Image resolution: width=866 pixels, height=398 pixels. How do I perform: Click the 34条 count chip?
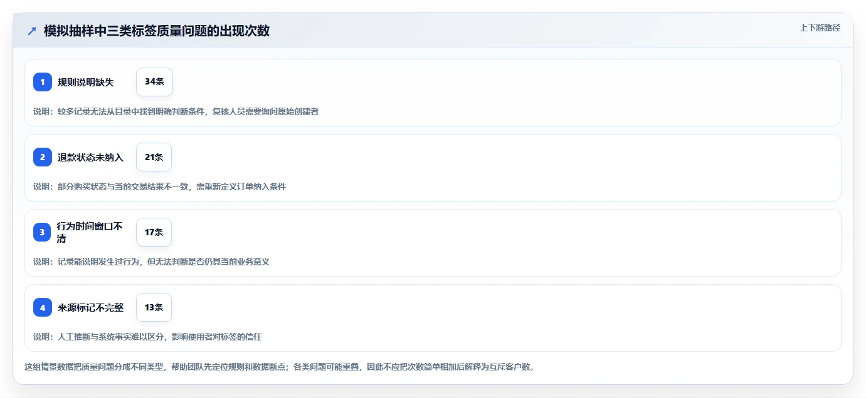click(x=154, y=82)
